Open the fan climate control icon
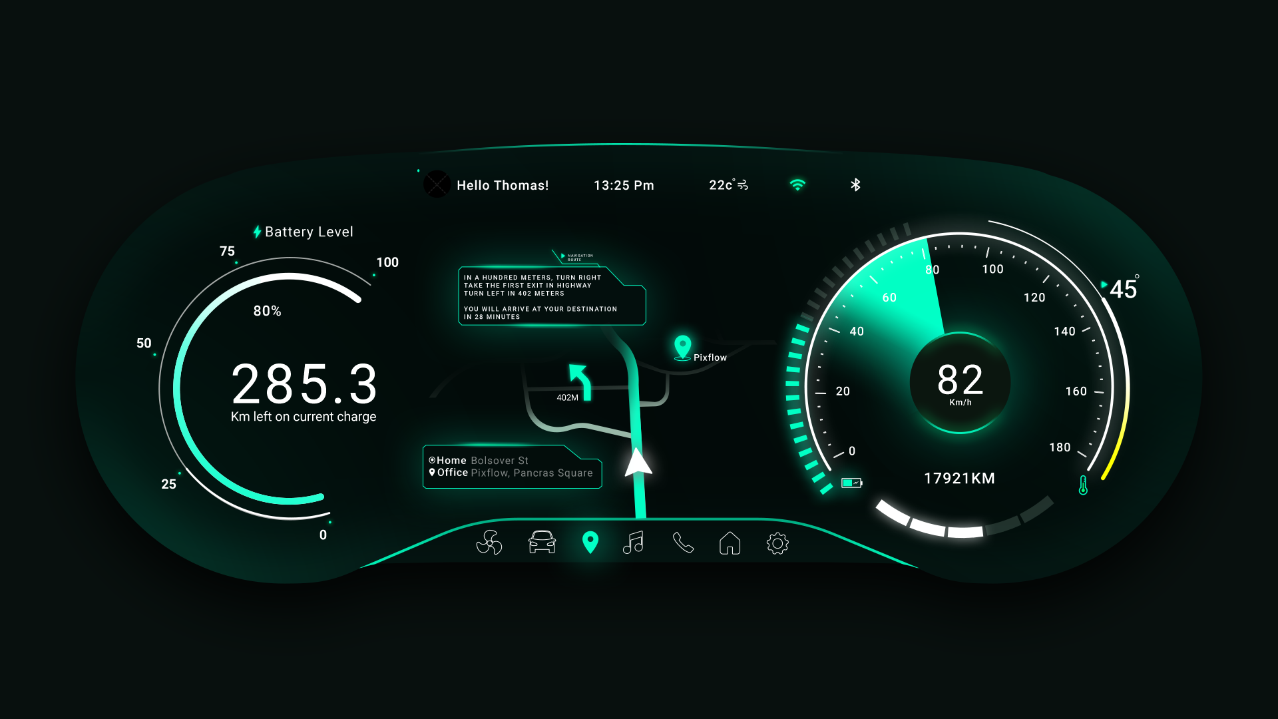1278x719 pixels. click(489, 543)
